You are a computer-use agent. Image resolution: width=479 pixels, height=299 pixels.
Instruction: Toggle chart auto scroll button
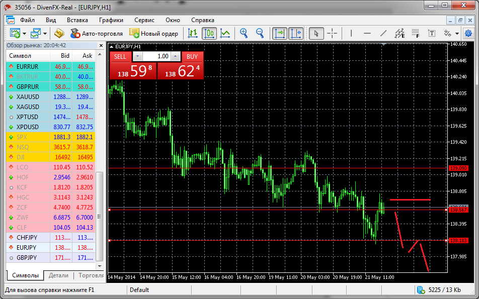coord(280,33)
